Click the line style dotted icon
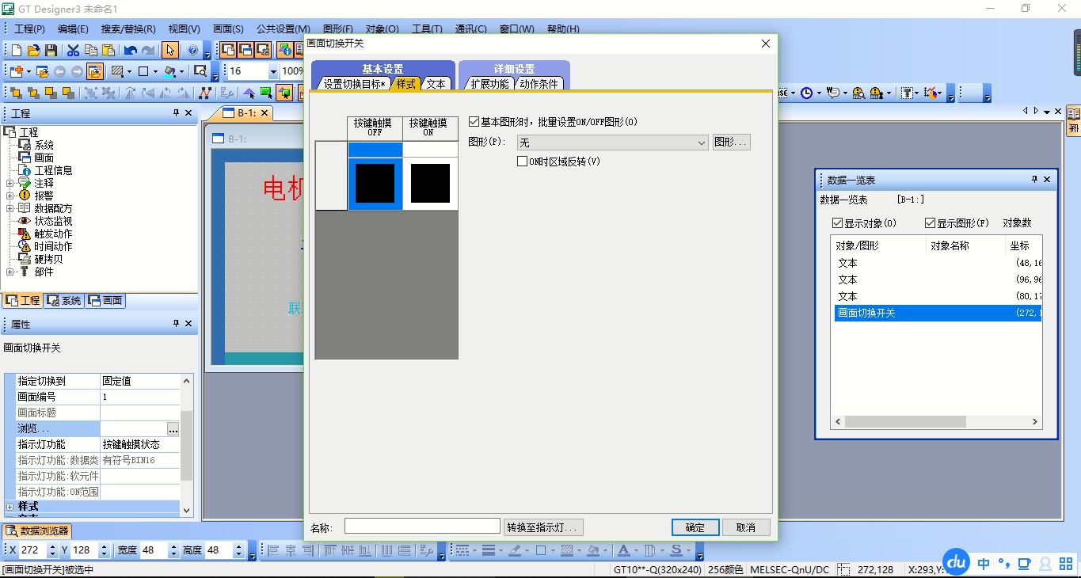Viewport: 1081px width, 578px height. pyautogui.click(x=462, y=550)
